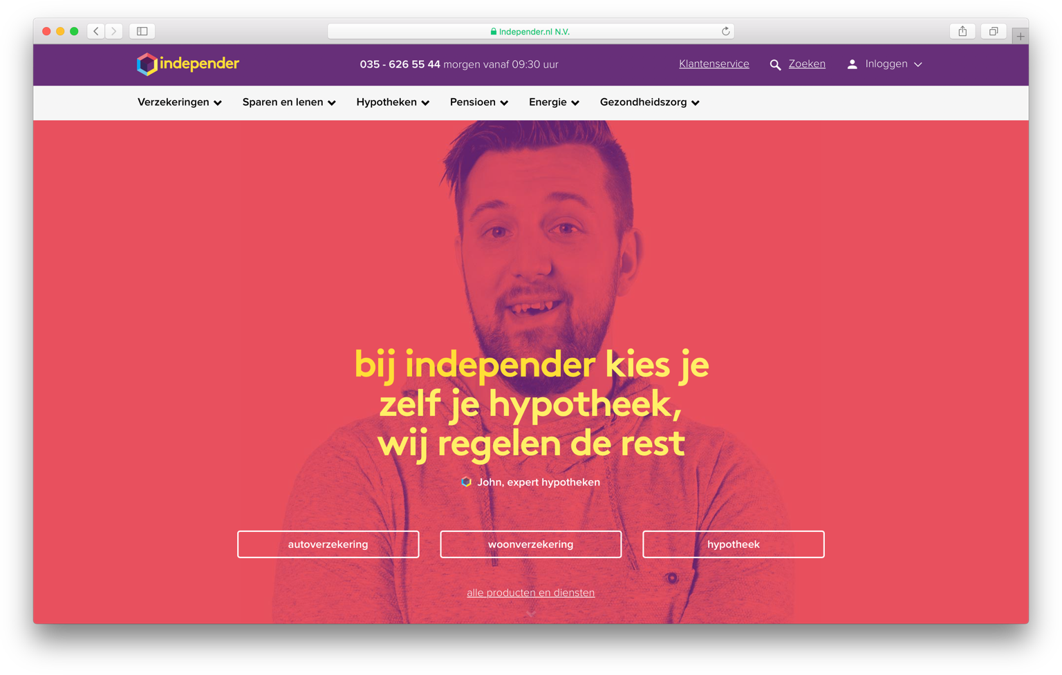Open a new tab with plus button
This screenshot has height=675, width=1062.
(x=1021, y=36)
